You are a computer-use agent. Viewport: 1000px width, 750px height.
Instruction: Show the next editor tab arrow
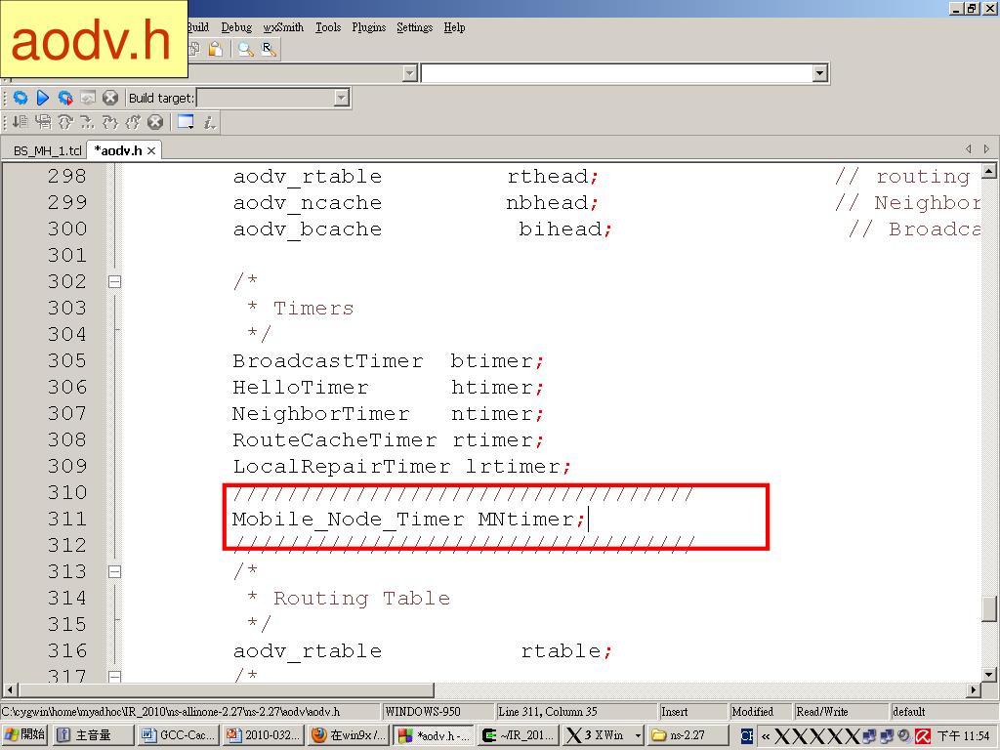coord(986,149)
